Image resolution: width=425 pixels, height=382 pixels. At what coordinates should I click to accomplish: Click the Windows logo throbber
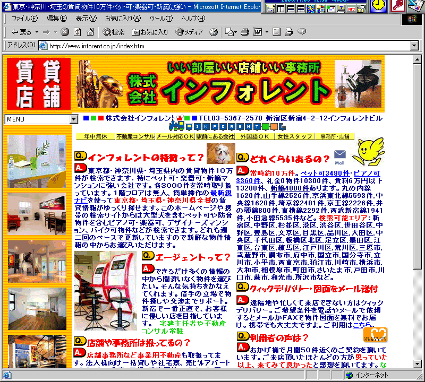(411, 19)
